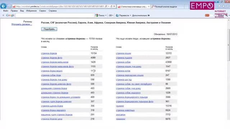Click the value '43868' beside 'стрижка собак'
230x129 pixels.
click(x=169, y=62)
